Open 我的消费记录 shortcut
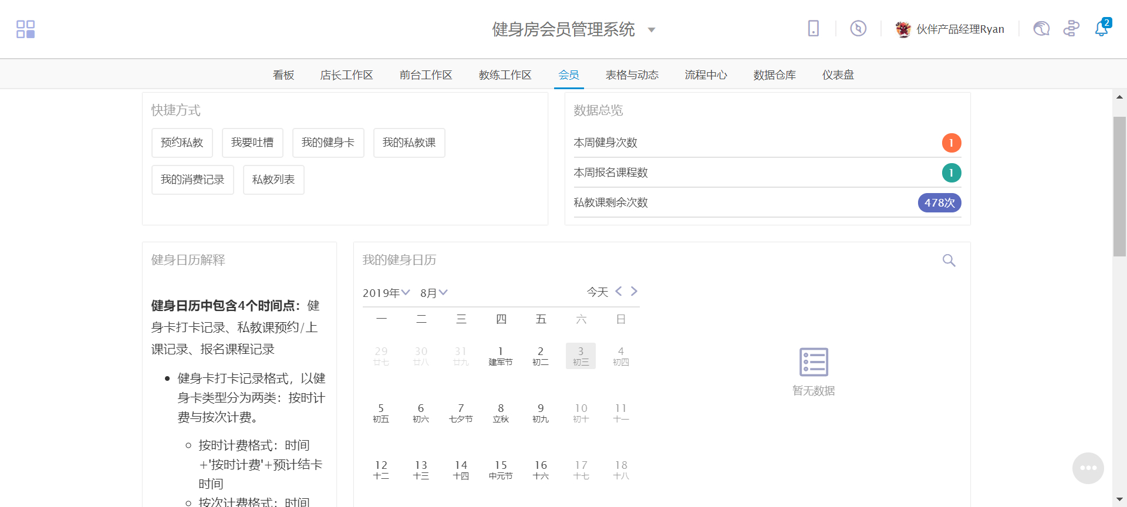Image resolution: width=1127 pixels, height=507 pixels. [x=193, y=180]
